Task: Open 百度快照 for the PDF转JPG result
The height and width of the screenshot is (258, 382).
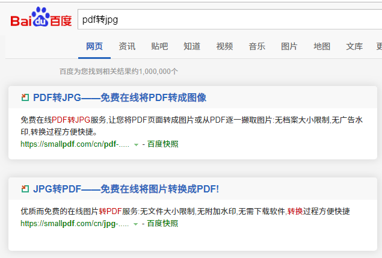Action: (x=163, y=144)
